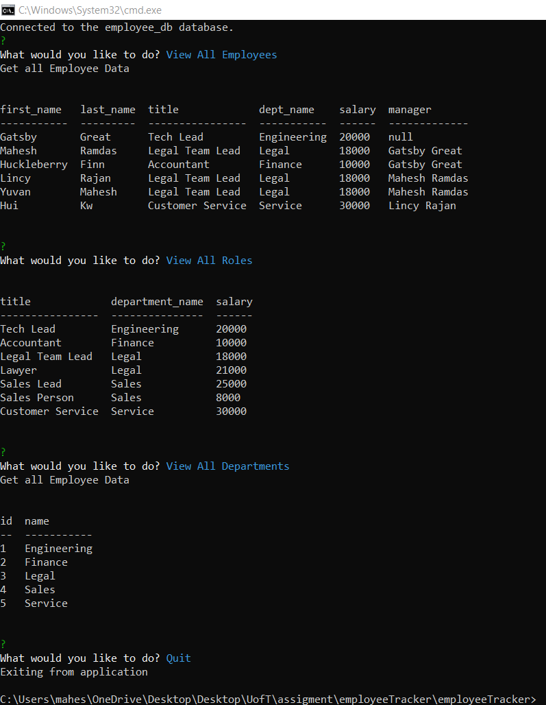The width and height of the screenshot is (546, 705).
Task: Click the "Quit" option
Action: (x=178, y=658)
